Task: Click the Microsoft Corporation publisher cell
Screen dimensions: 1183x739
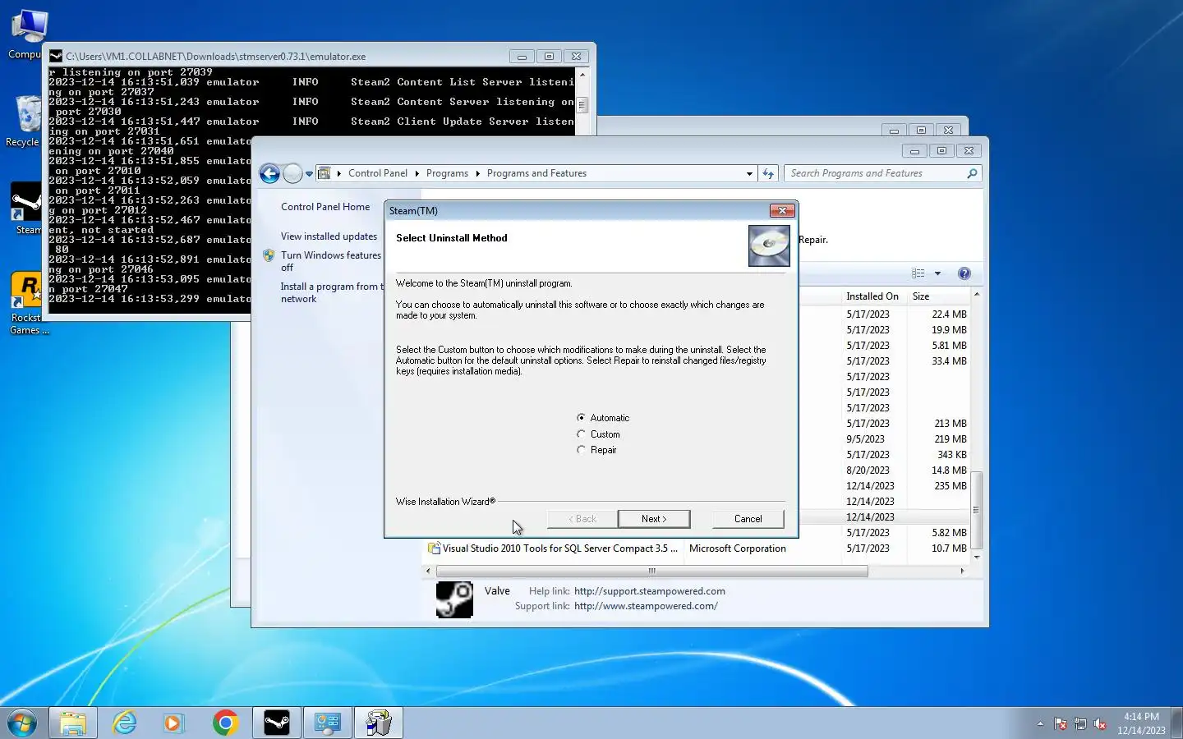Action: pyautogui.click(x=738, y=549)
